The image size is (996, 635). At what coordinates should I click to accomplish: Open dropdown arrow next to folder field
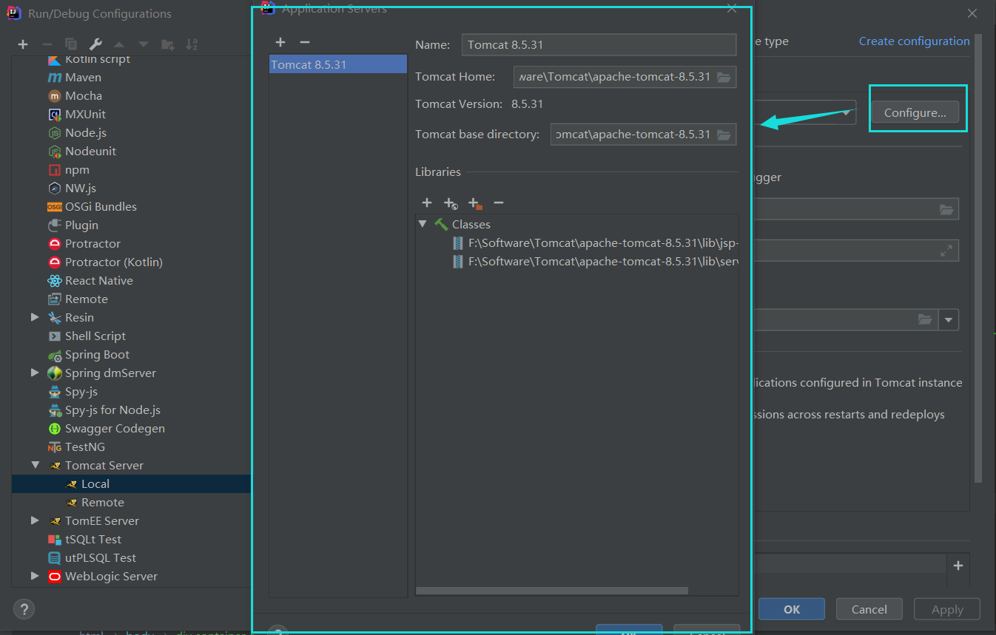click(949, 319)
